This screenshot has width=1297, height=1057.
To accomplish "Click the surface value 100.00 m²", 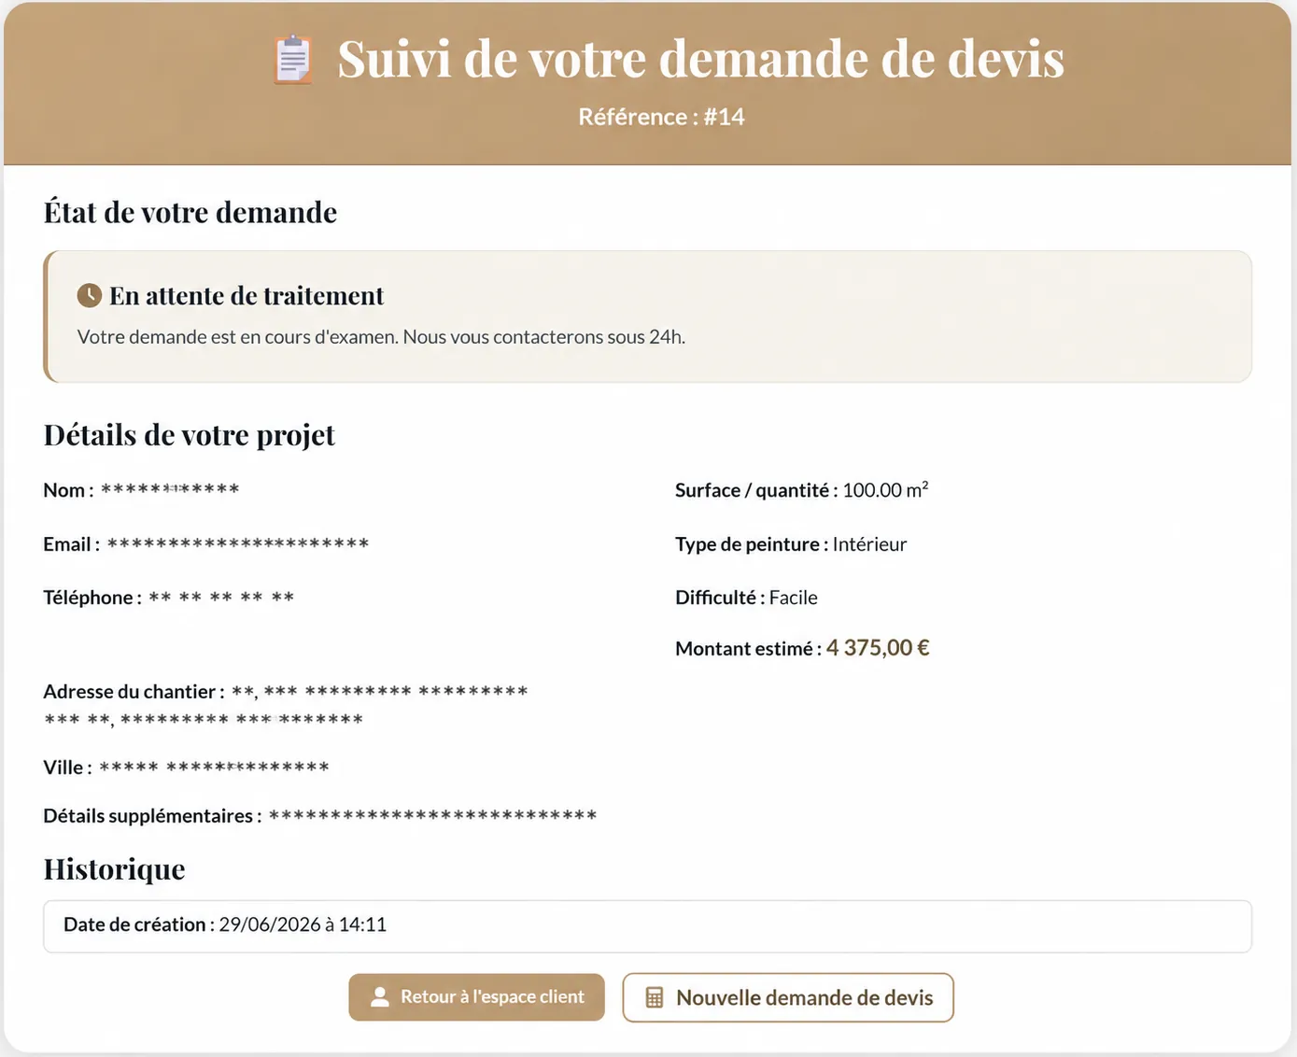I will point(885,489).
